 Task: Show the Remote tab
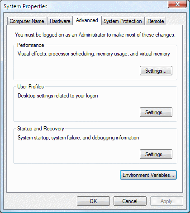tap(156, 21)
